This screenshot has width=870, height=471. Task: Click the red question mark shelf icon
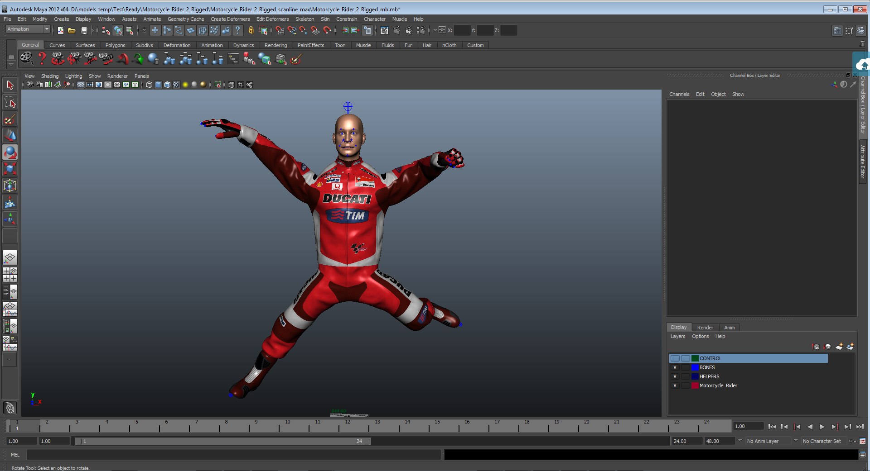pos(42,58)
